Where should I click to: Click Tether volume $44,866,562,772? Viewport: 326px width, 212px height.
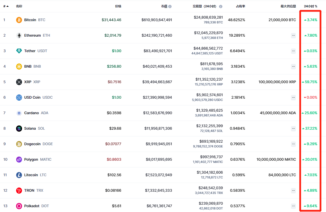tap(208, 48)
